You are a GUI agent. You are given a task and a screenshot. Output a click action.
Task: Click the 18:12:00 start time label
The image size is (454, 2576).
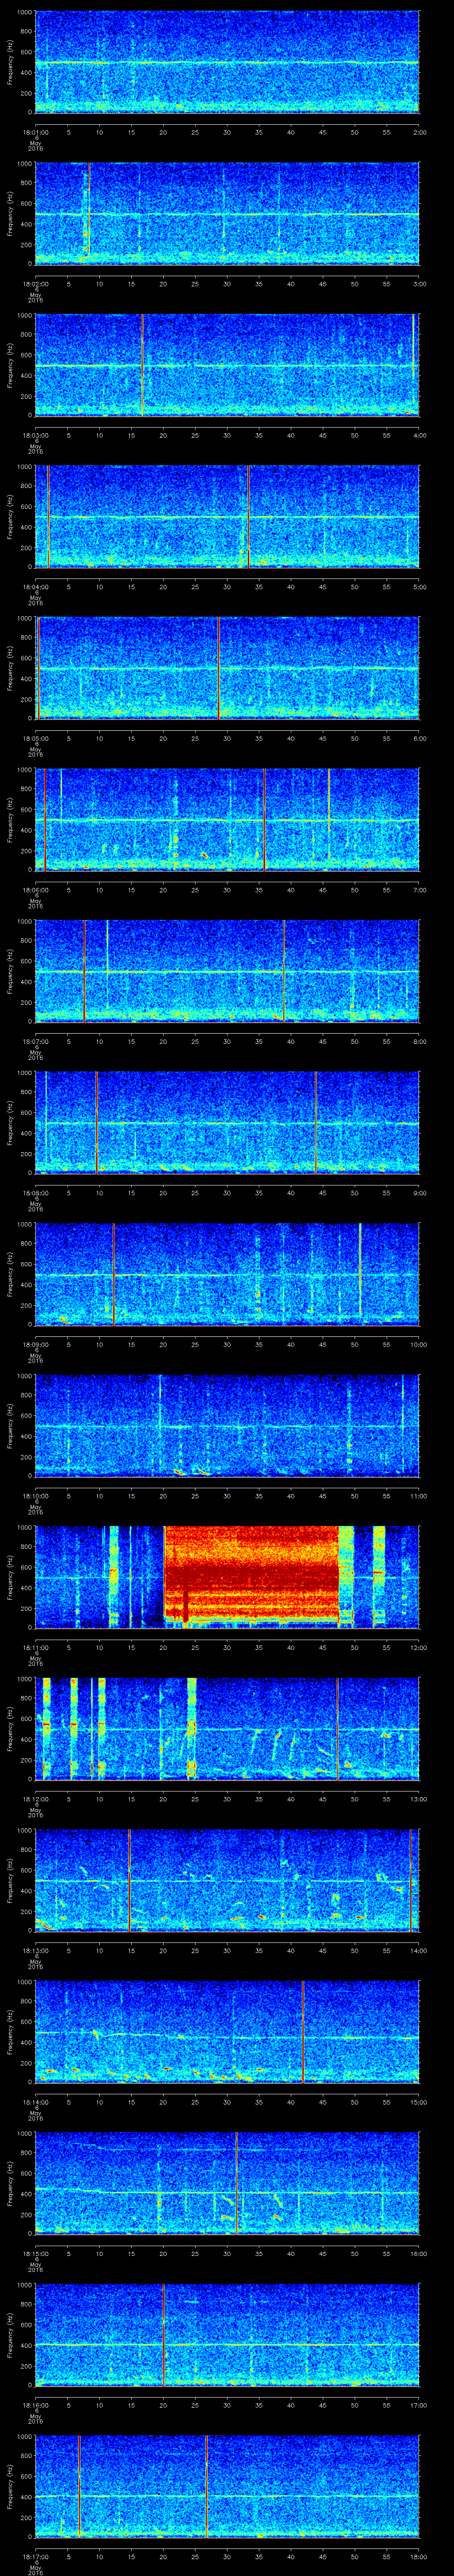(35, 1799)
